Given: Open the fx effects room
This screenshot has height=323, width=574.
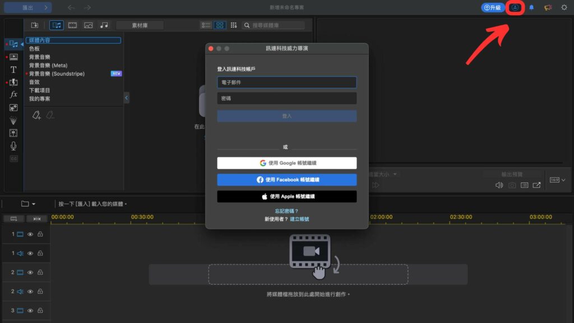Looking at the screenshot, I should pos(13,94).
